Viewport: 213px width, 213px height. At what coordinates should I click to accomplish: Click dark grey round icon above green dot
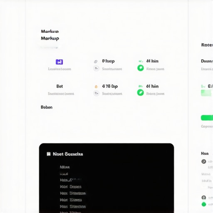tap(204, 197)
